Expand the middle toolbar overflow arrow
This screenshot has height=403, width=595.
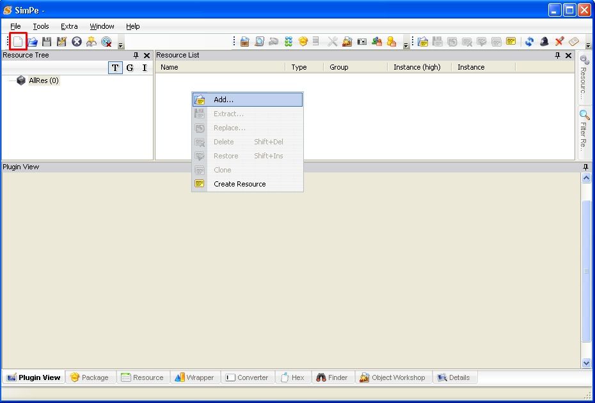406,45
